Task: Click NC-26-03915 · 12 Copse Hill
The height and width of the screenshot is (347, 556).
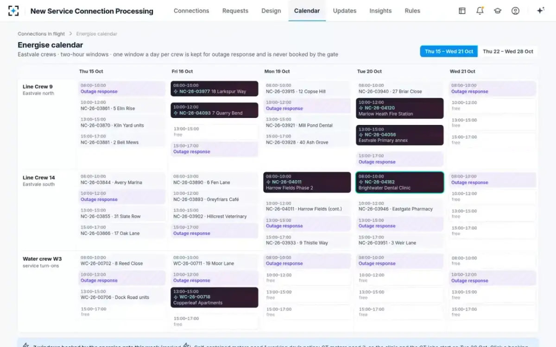Action: coord(307,88)
